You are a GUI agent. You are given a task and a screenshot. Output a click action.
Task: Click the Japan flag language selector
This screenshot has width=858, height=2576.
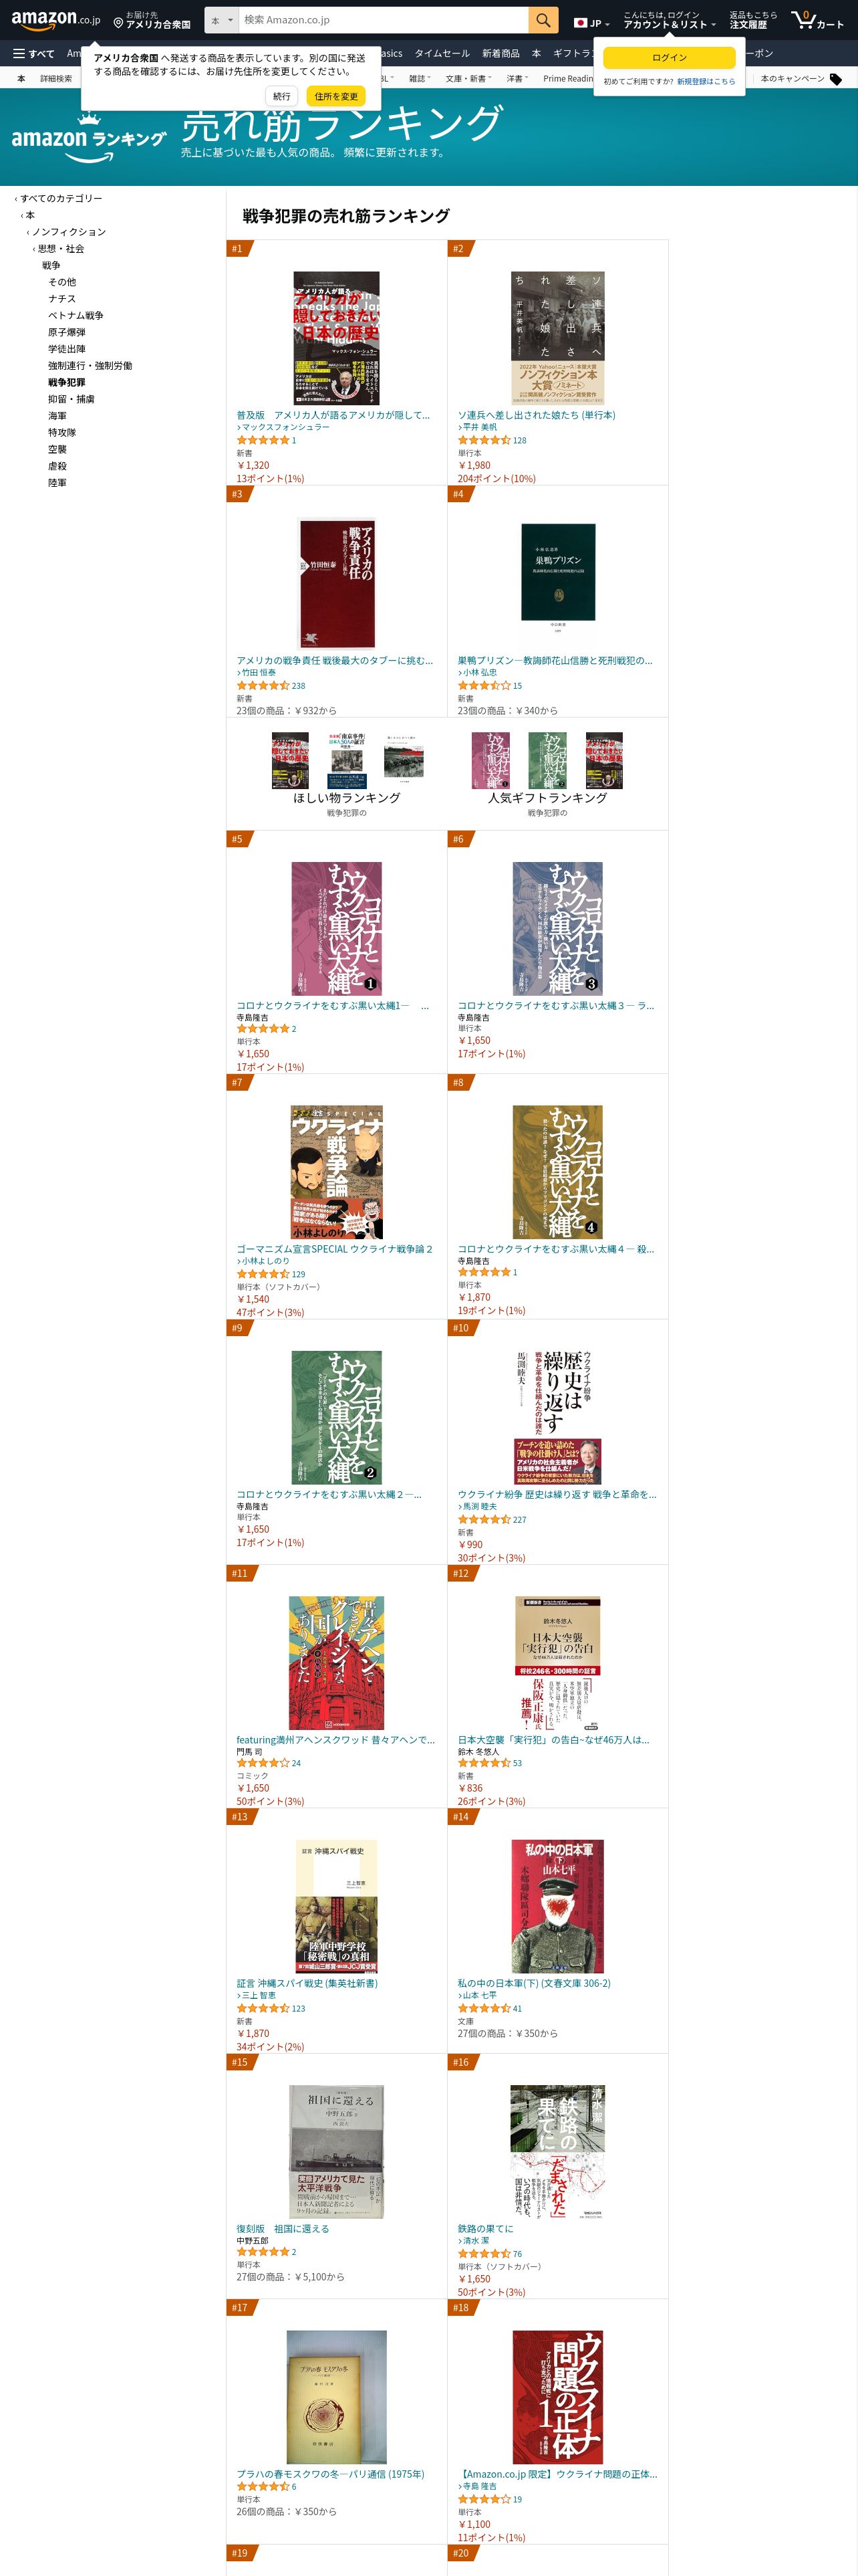coord(591,22)
